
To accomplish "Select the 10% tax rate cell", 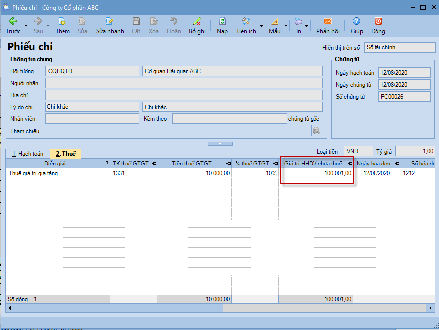I will pos(255,173).
